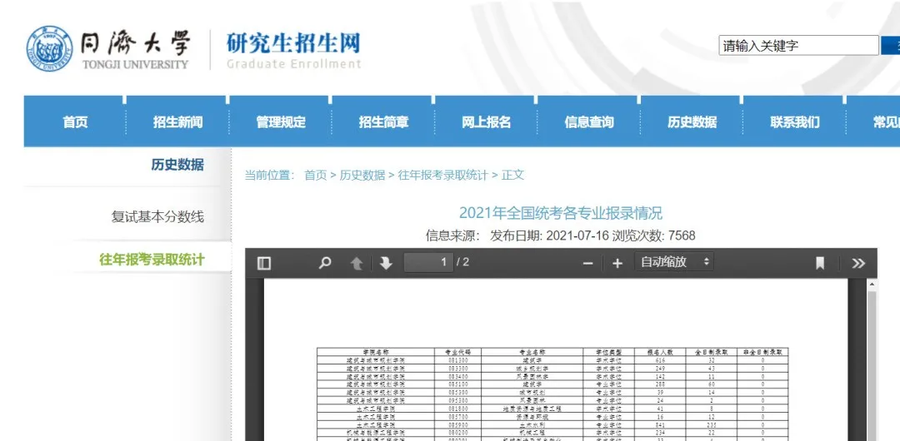
Task: Select 信息查询 in the navigation bar
Action: coord(589,122)
